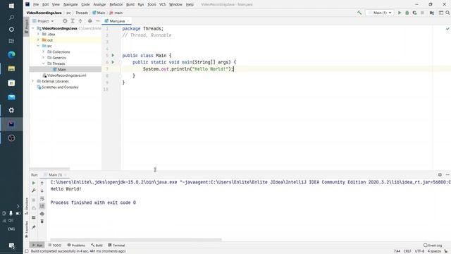Screen dimensions: 451x254
Task: Close Main.java editor tab
Action: coord(128,21)
